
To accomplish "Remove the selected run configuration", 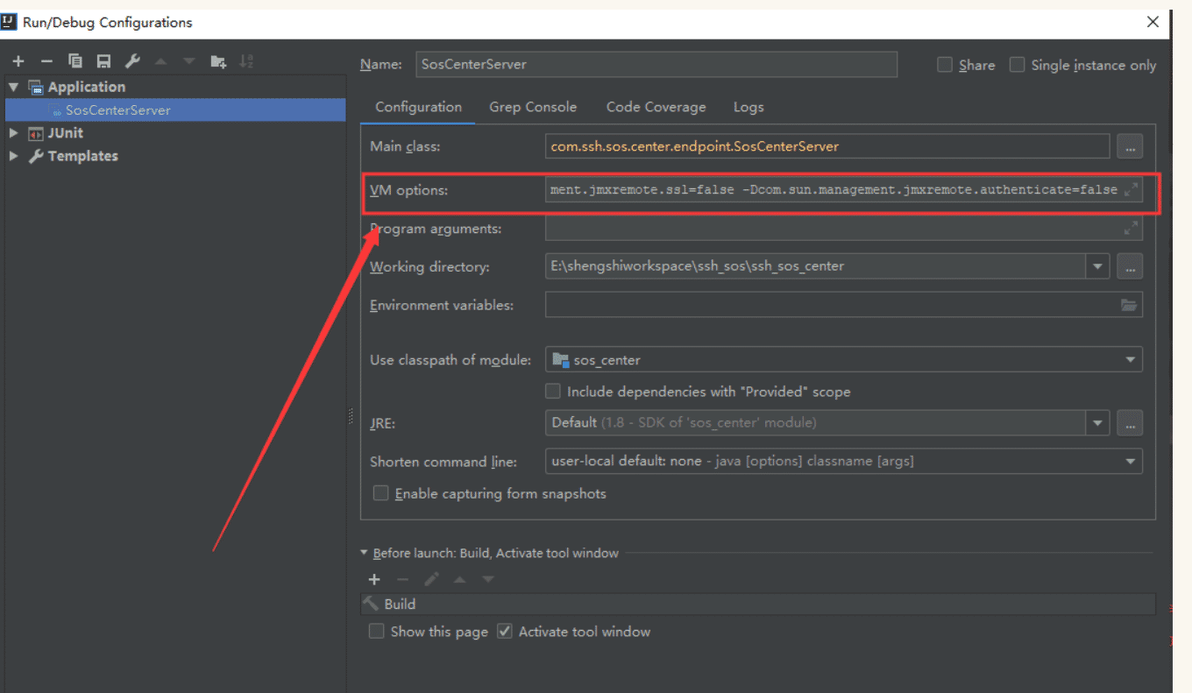I will tap(46, 61).
